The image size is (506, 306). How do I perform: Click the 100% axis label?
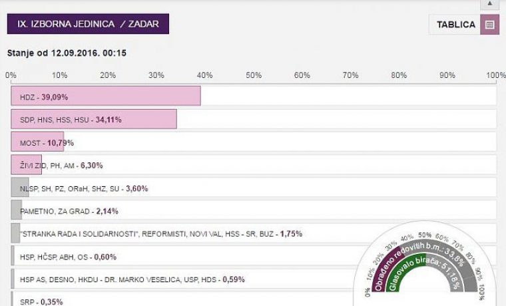coord(496,75)
